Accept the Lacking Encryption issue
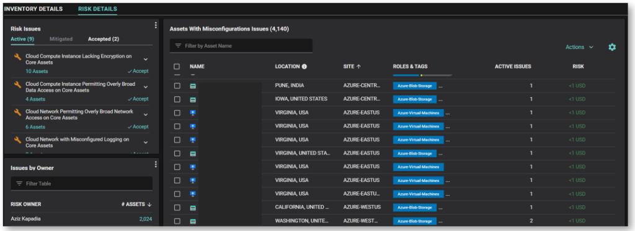Image resolution: width=635 pixels, height=231 pixels. (138, 71)
